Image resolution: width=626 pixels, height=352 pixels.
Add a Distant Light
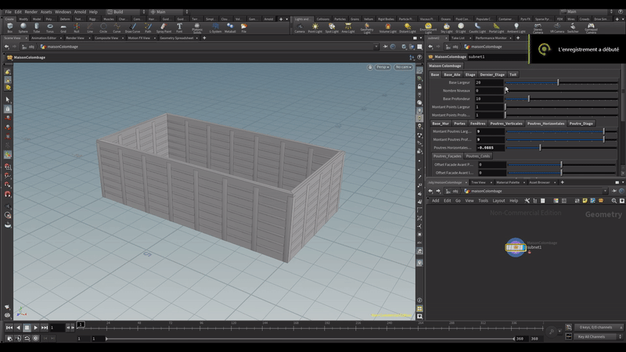click(x=407, y=27)
